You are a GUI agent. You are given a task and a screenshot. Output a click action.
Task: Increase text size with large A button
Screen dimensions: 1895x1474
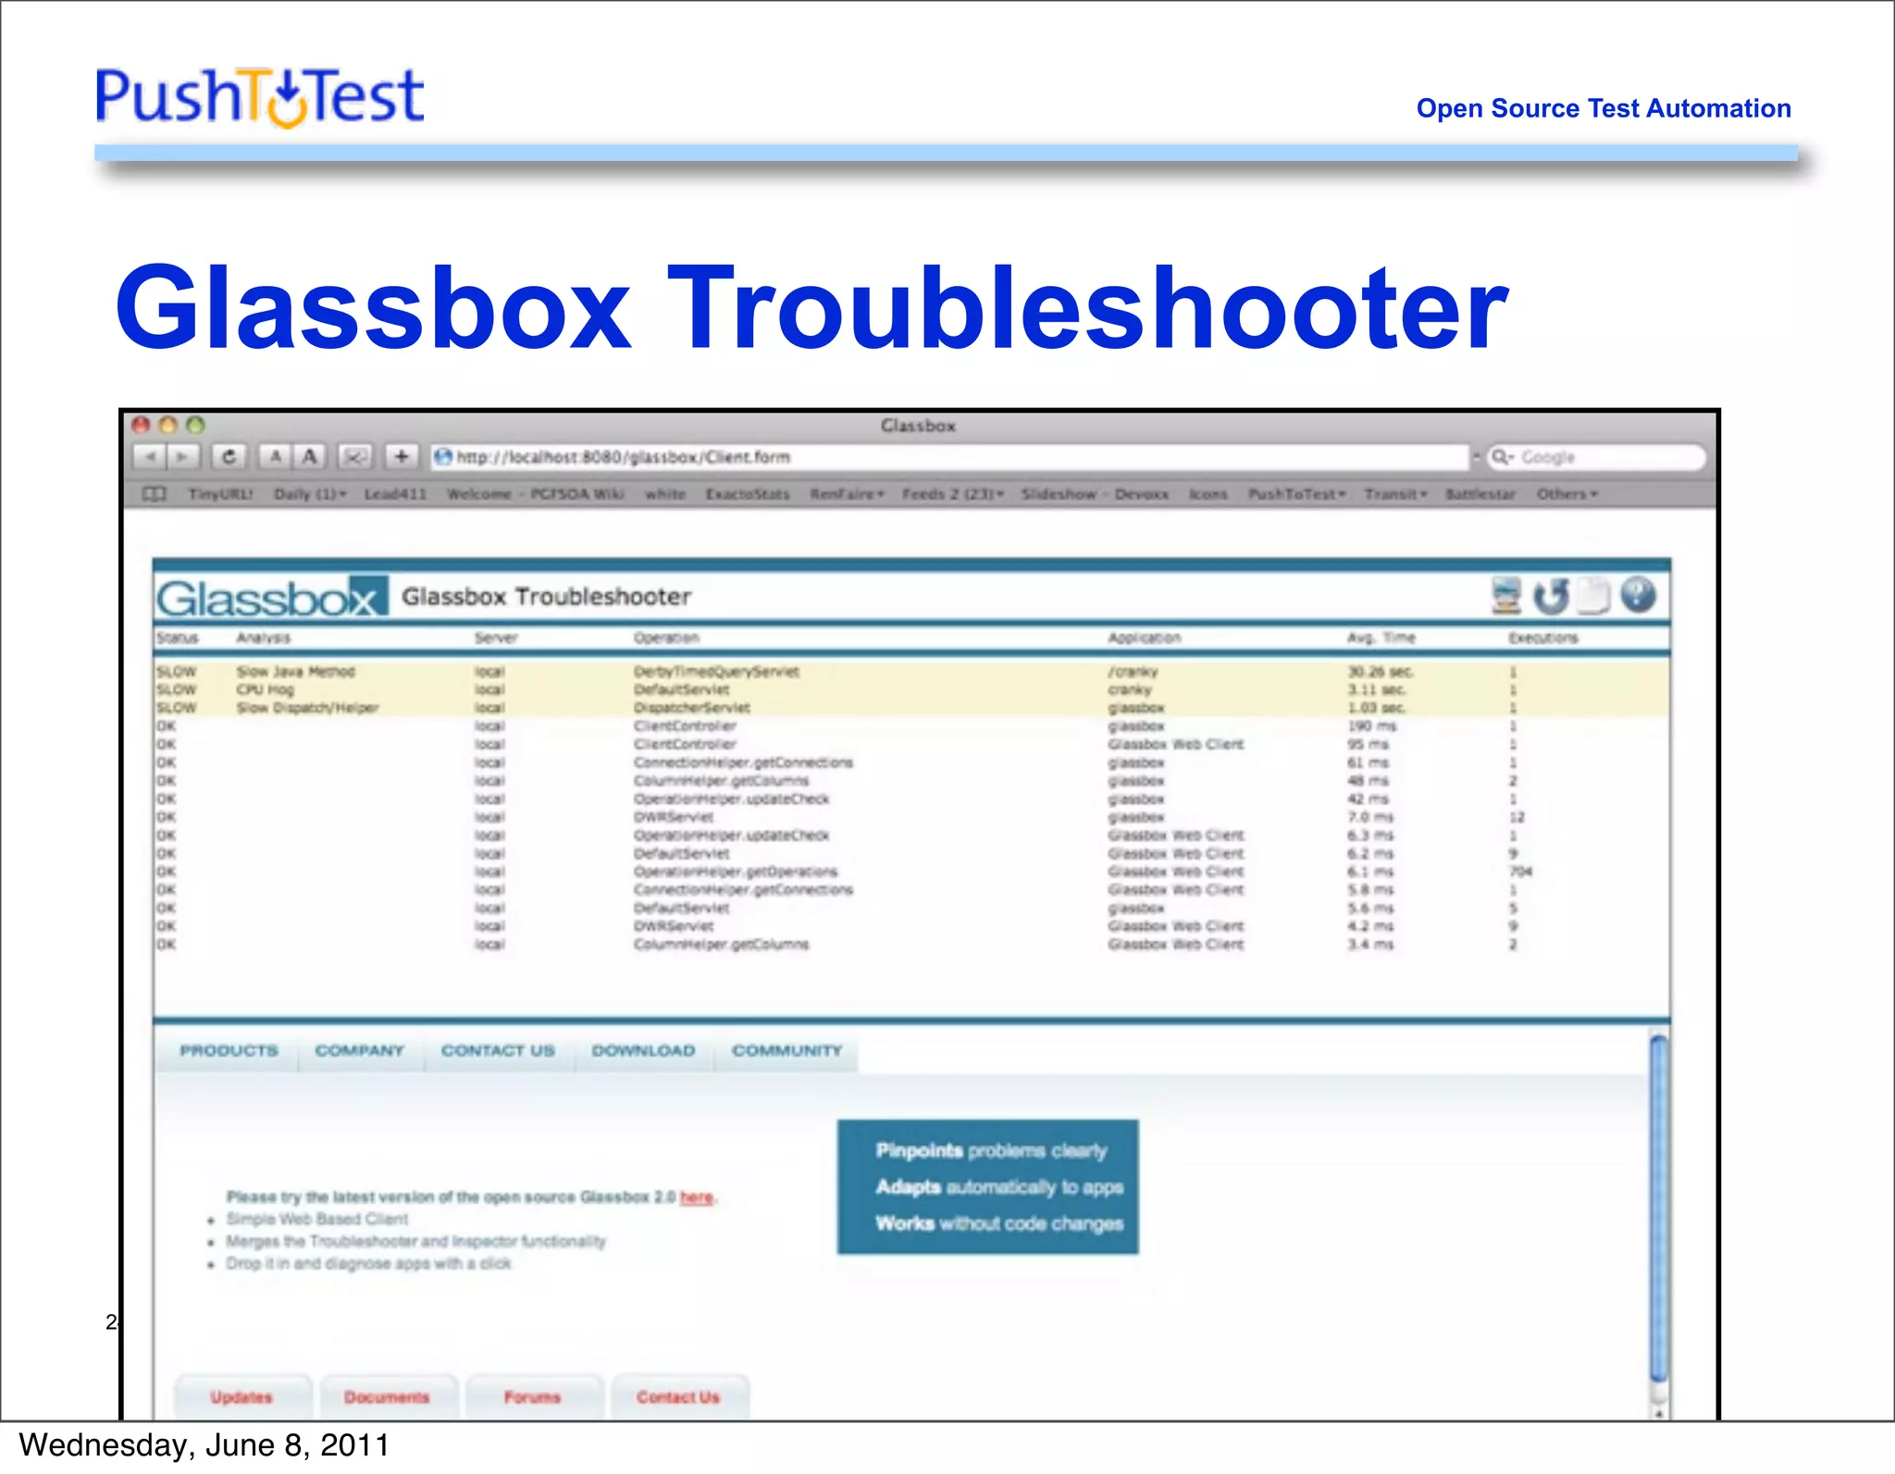pyautogui.click(x=310, y=457)
